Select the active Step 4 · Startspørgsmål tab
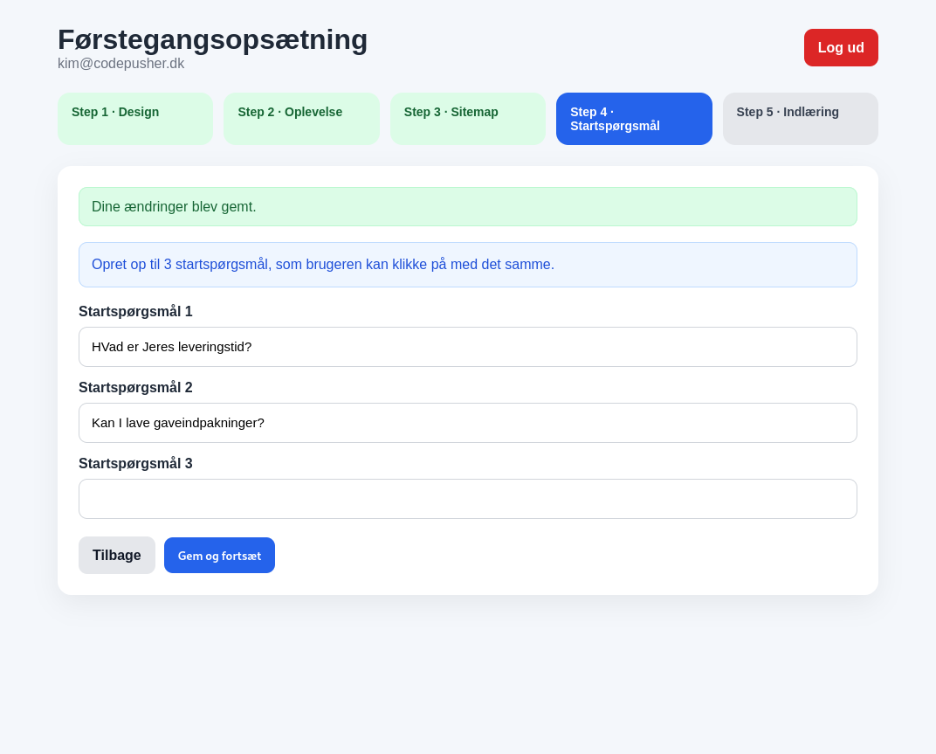 pyautogui.click(x=634, y=119)
